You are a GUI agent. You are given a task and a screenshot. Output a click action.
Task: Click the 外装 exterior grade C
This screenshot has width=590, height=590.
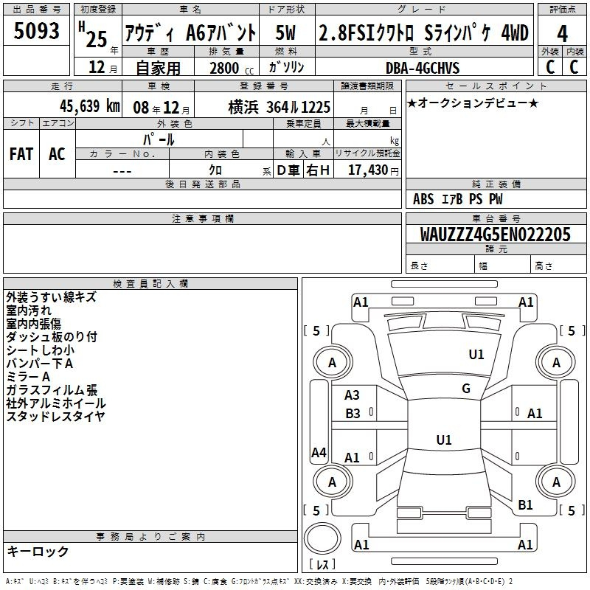tap(550, 67)
